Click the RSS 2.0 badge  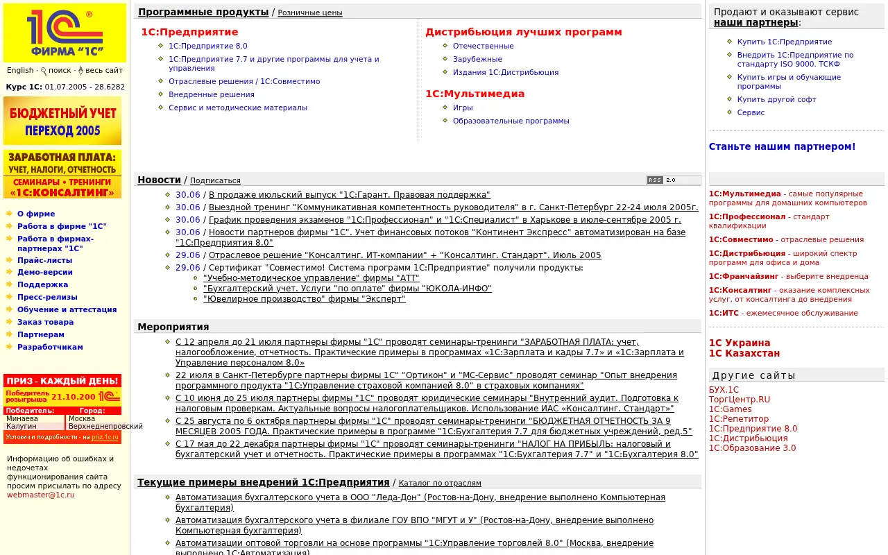673,180
